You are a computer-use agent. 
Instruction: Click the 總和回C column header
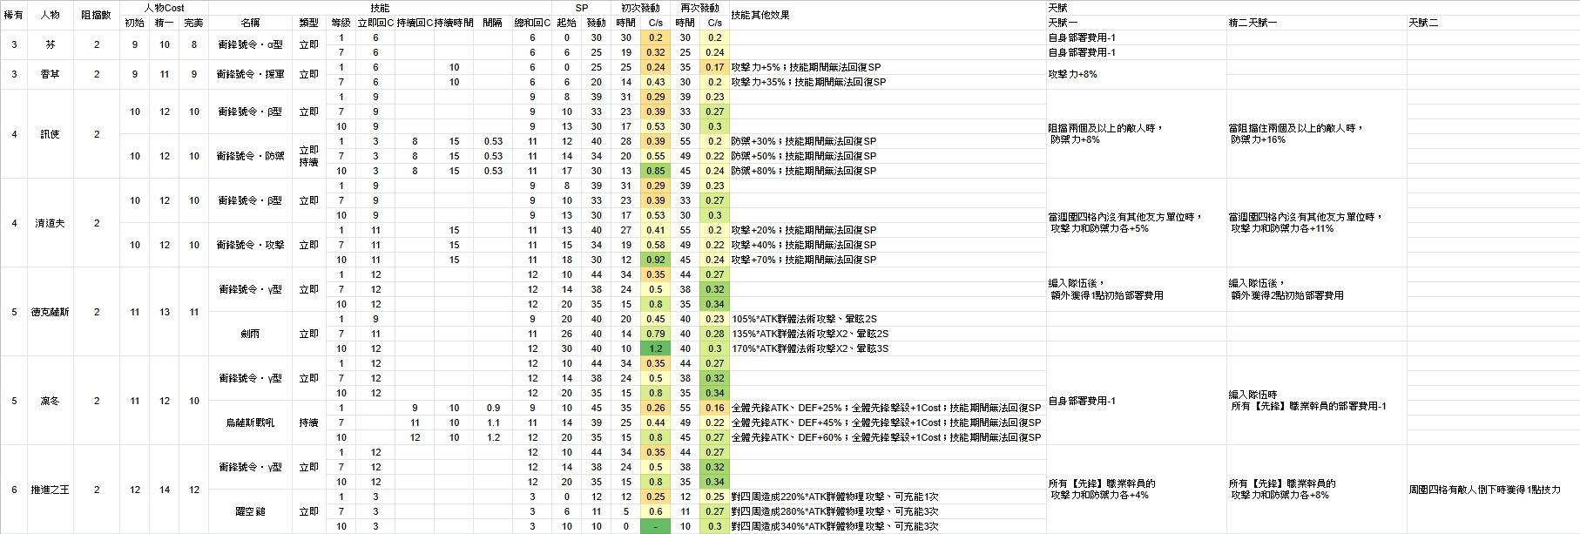click(x=532, y=23)
